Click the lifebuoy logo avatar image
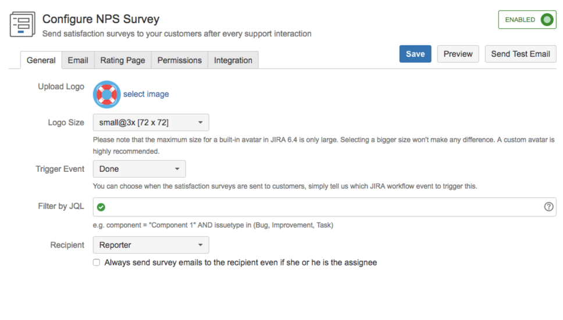This screenshot has height=320, width=563. tap(106, 94)
